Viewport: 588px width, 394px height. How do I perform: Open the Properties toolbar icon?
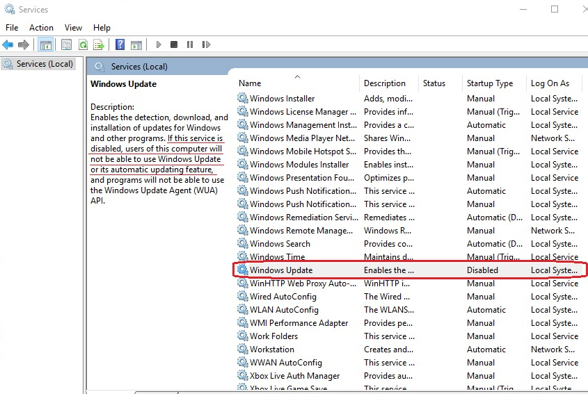coord(66,45)
